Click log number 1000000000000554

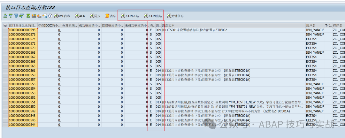tap(22, 88)
